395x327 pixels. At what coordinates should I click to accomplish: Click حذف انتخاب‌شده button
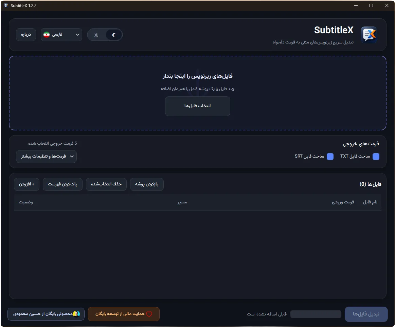[106, 184]
